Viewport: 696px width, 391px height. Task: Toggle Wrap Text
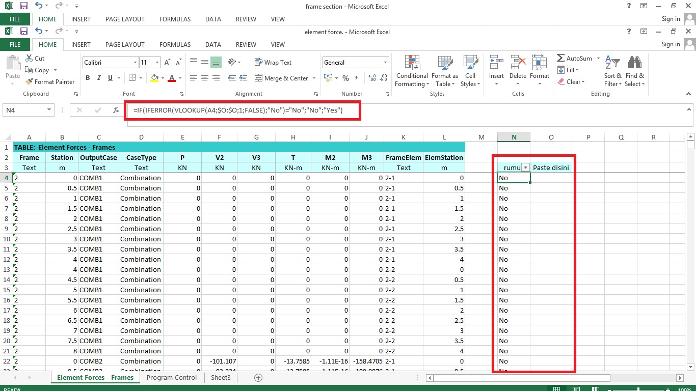(x=273, y=63)
